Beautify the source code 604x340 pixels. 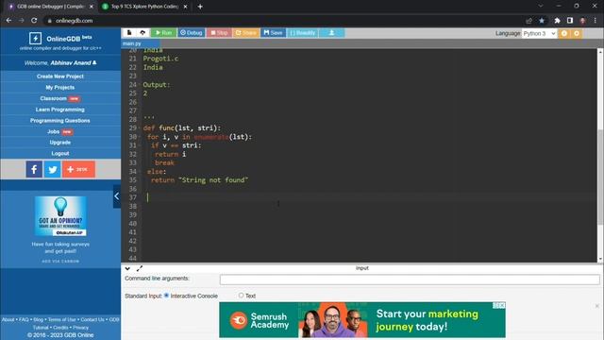302,33
